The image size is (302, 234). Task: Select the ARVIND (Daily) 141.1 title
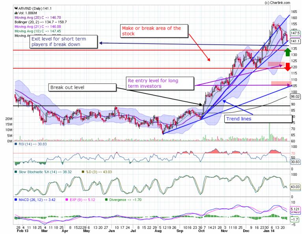point(35,8)
